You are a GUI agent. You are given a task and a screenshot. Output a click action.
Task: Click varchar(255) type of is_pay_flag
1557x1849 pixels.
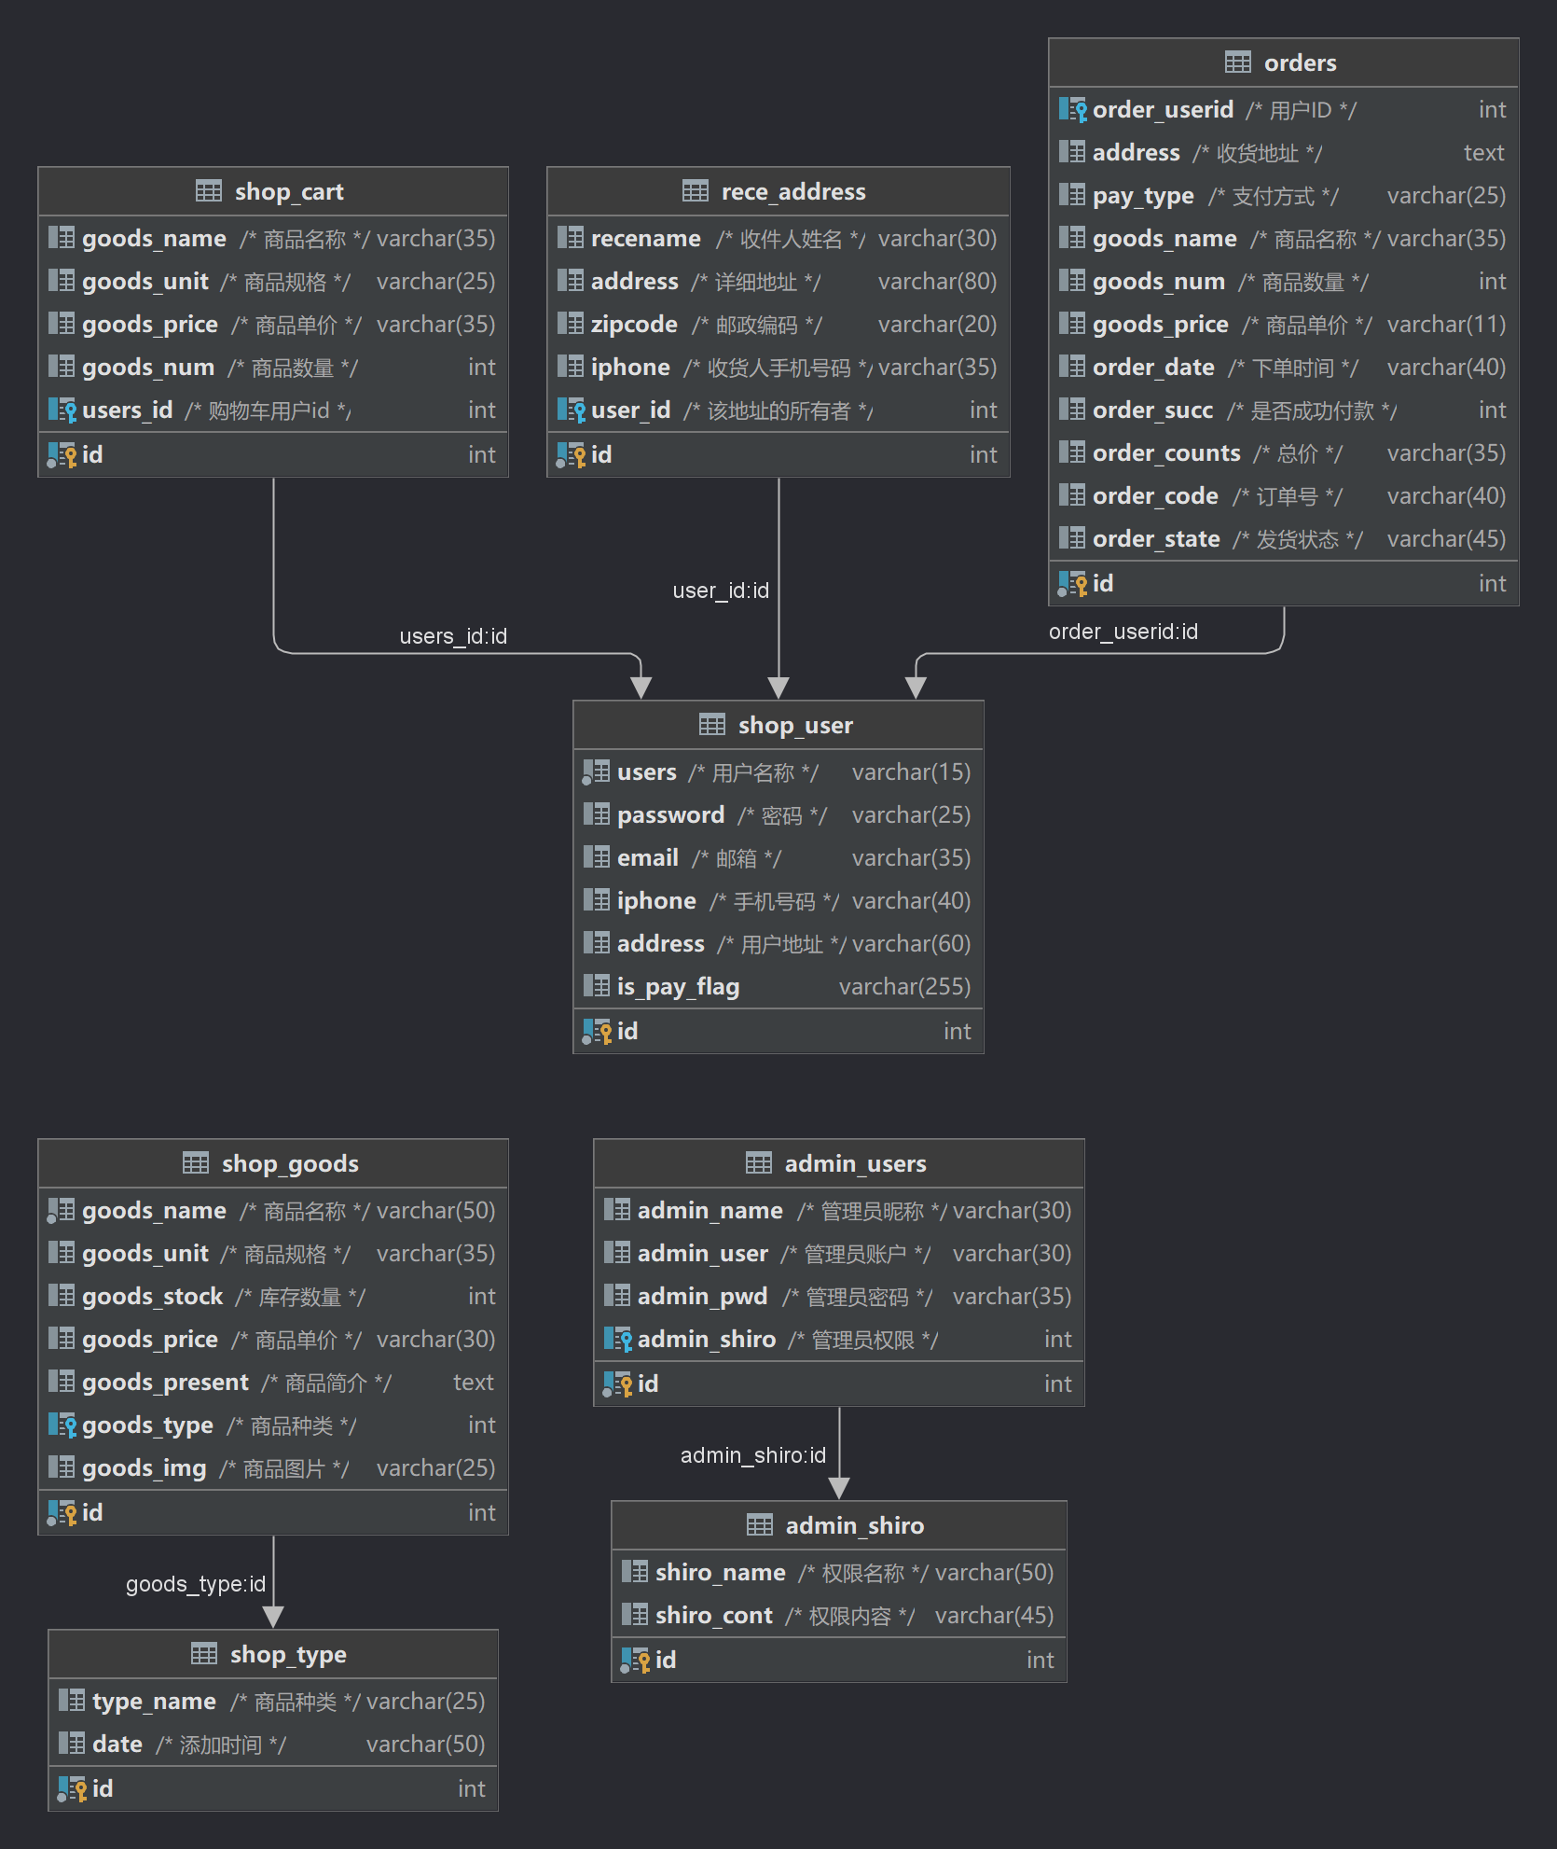[904, 987]
